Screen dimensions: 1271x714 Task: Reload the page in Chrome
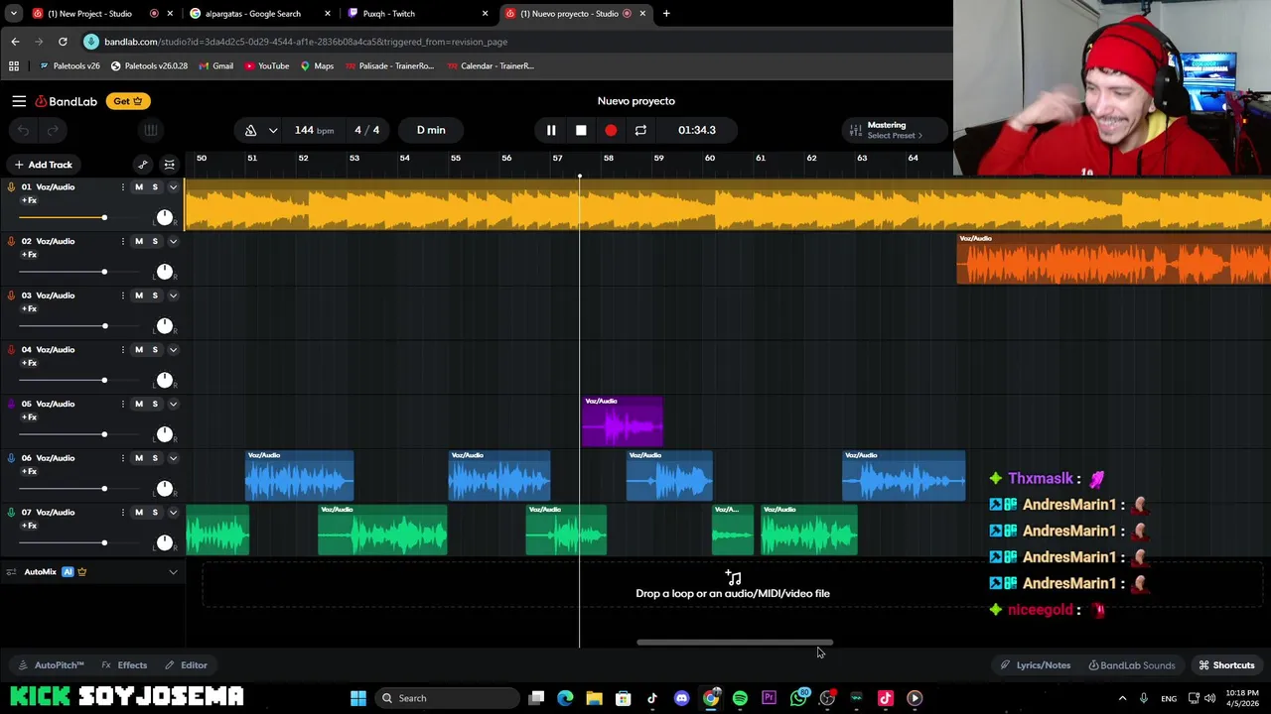(63, 42)
